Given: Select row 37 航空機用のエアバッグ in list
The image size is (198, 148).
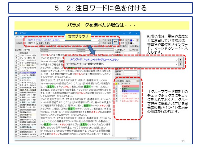Looking at the screenshot, I should click(28, 132).
